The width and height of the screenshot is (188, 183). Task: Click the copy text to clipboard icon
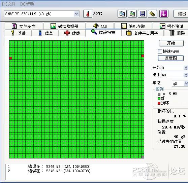pos(122,14)
